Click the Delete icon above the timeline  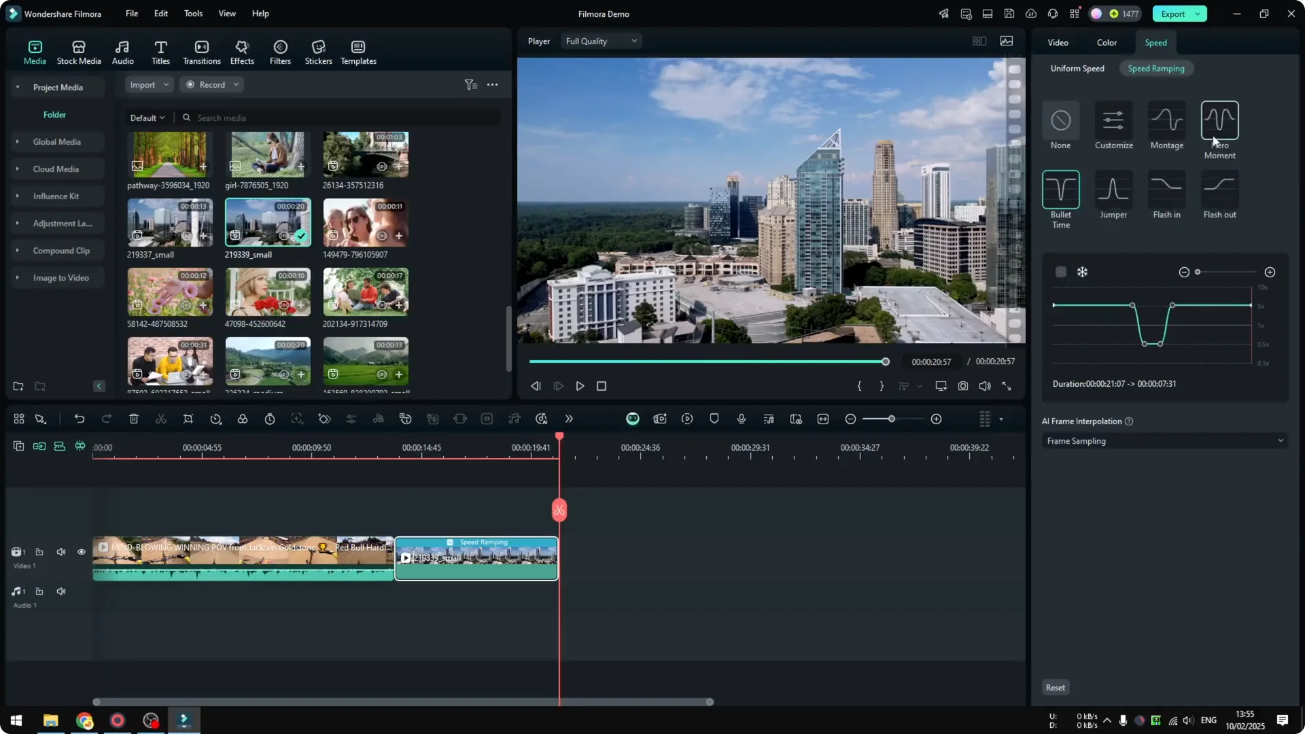point(134,419)
